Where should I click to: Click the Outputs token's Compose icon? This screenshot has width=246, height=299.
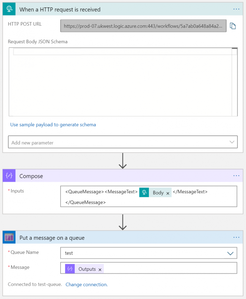pyautogui.click(x=70, y=268)
